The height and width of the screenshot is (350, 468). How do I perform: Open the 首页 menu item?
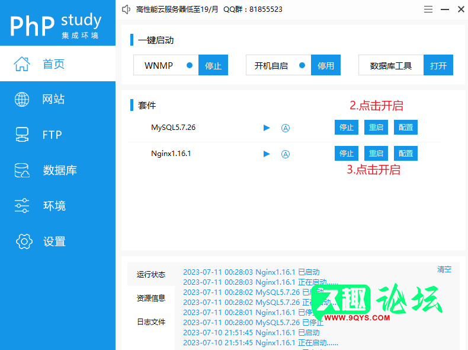coord(57,63)
